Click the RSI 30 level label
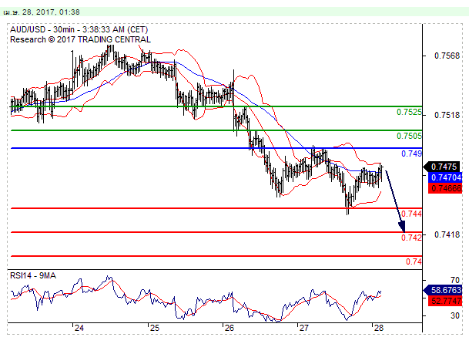469x344 pixels. click(x=455, y=315)
